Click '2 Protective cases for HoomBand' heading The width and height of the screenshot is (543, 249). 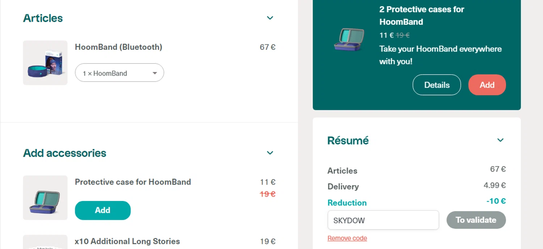422,16
